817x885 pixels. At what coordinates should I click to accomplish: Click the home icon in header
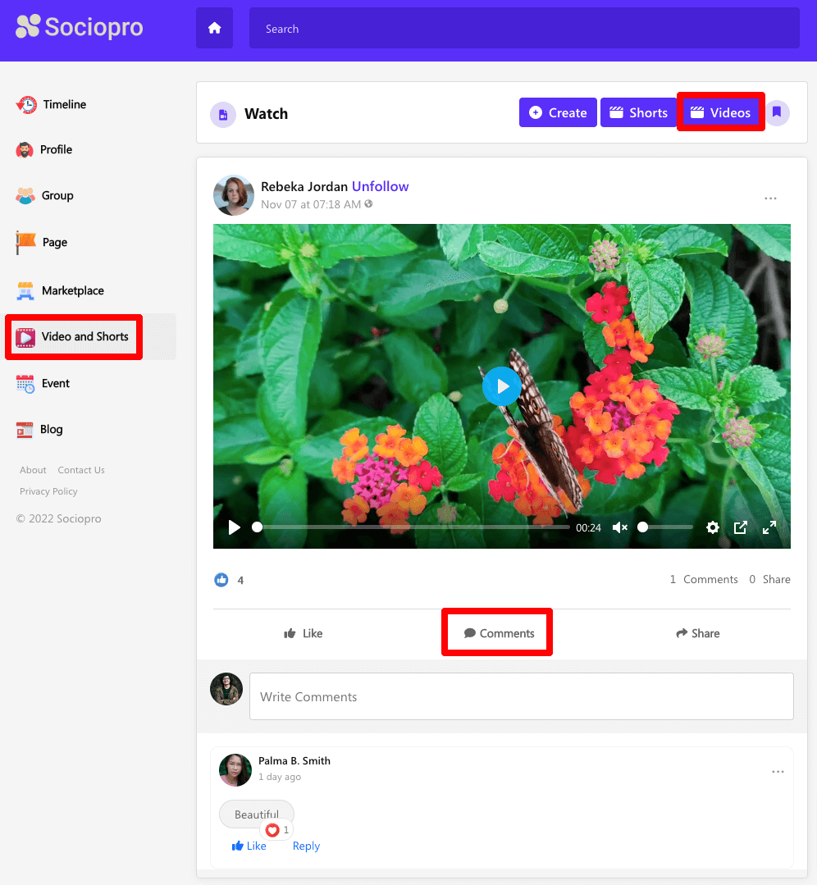click(214, 29)
